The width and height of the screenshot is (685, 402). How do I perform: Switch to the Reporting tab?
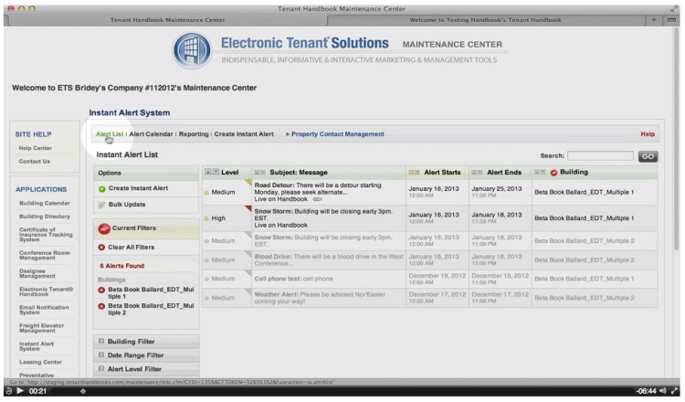tap(194, 134)
